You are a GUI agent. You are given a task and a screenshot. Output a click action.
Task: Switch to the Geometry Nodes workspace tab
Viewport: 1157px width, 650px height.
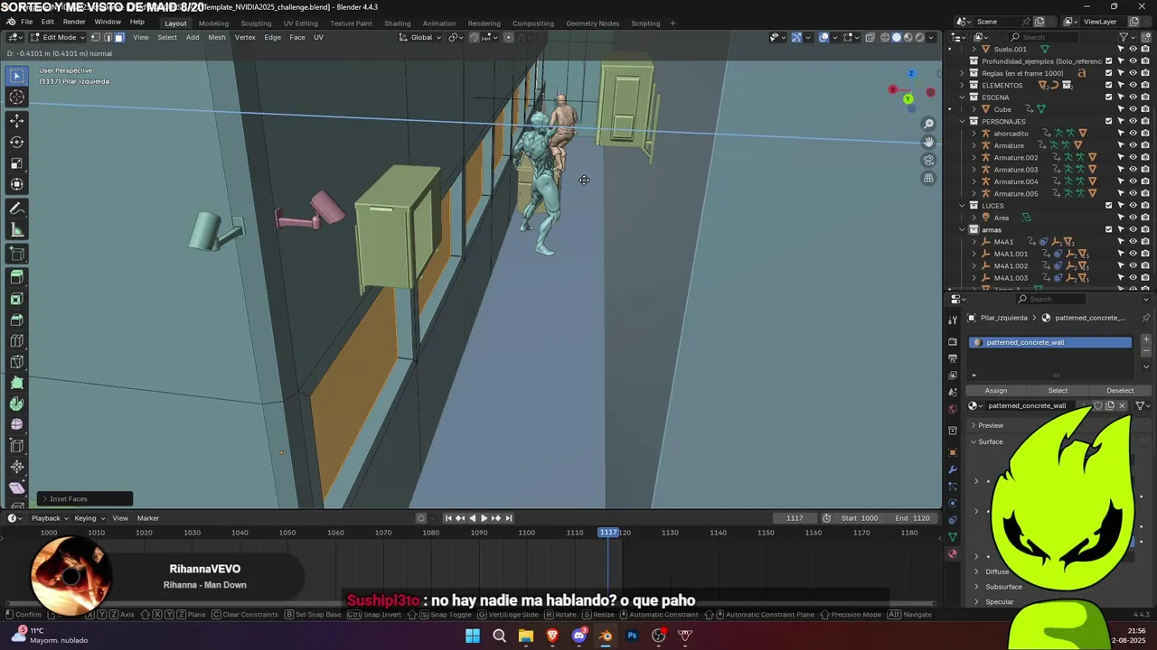592,23
